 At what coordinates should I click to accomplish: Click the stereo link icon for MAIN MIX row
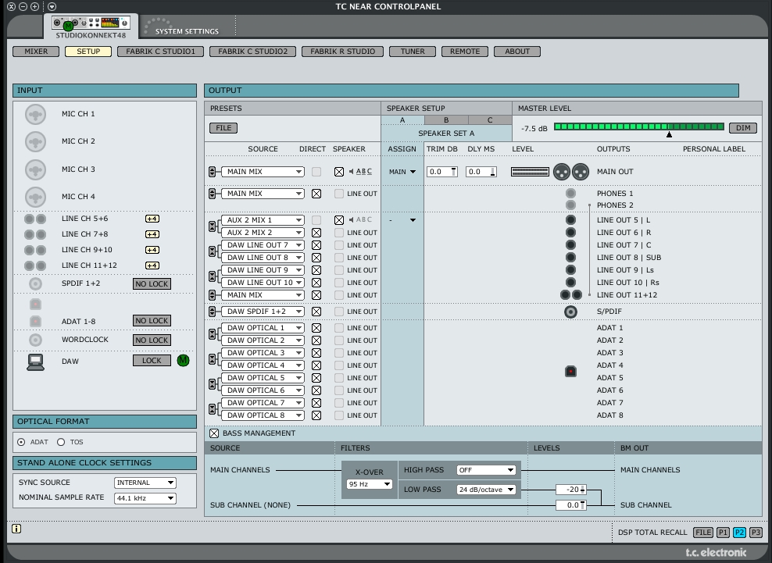(x=213, y=172)
